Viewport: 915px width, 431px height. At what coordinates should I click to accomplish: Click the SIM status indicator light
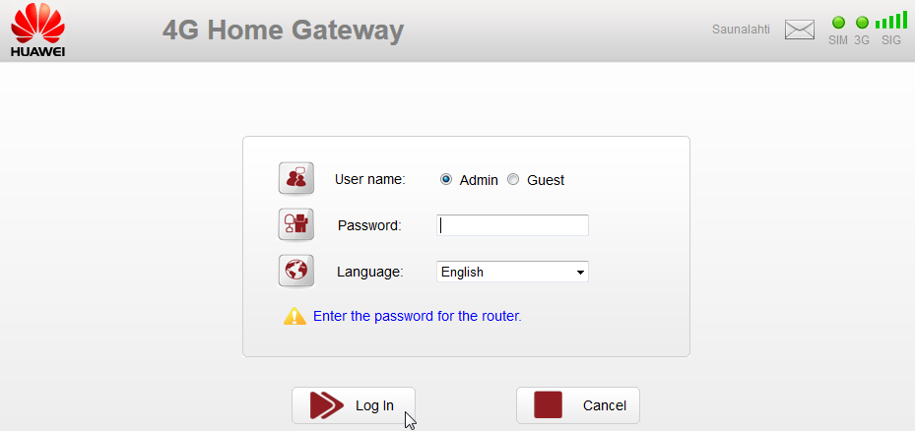838,23
